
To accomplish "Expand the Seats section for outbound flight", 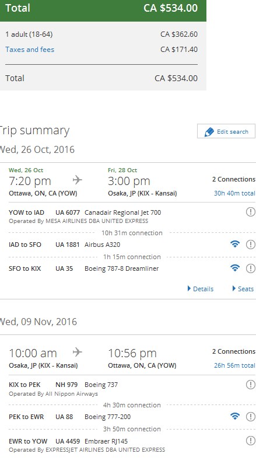I will 243,288.
